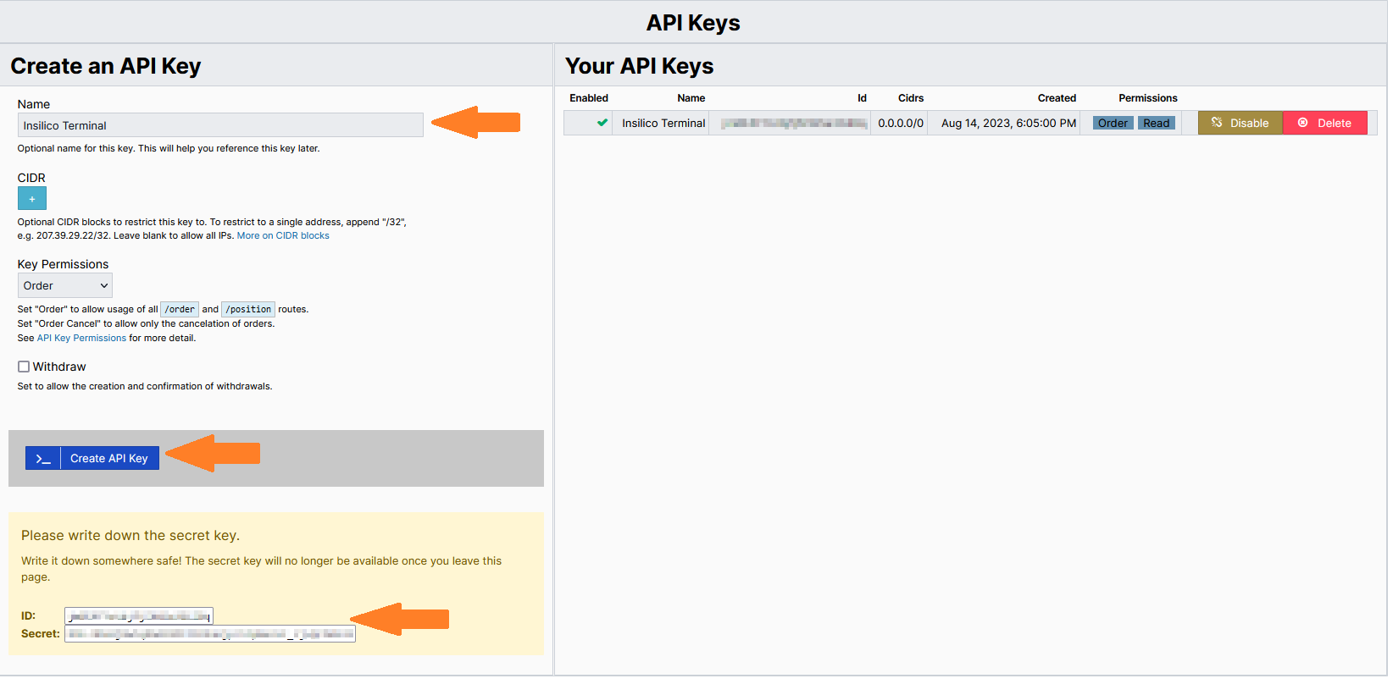Click the Created column header
Screen dimensions: 1393x684
click(x=1056, y=98)
